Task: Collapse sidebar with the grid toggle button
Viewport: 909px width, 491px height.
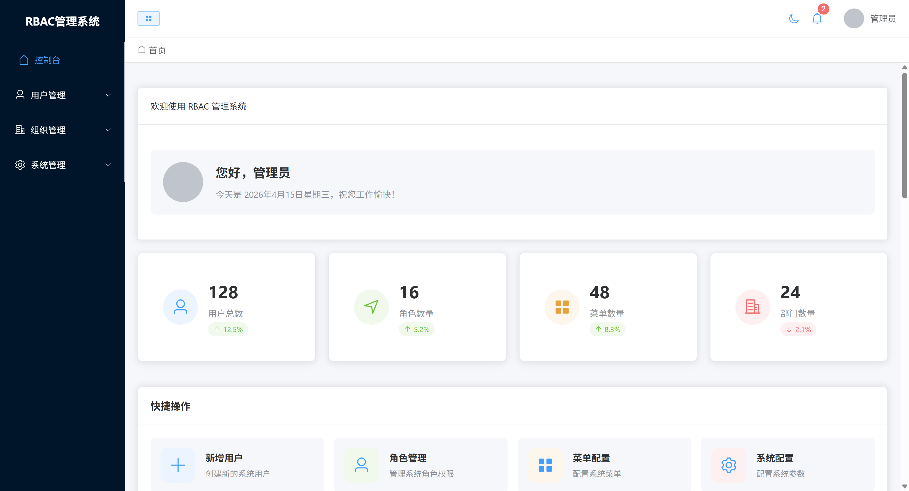Action: tap(149, 18)
